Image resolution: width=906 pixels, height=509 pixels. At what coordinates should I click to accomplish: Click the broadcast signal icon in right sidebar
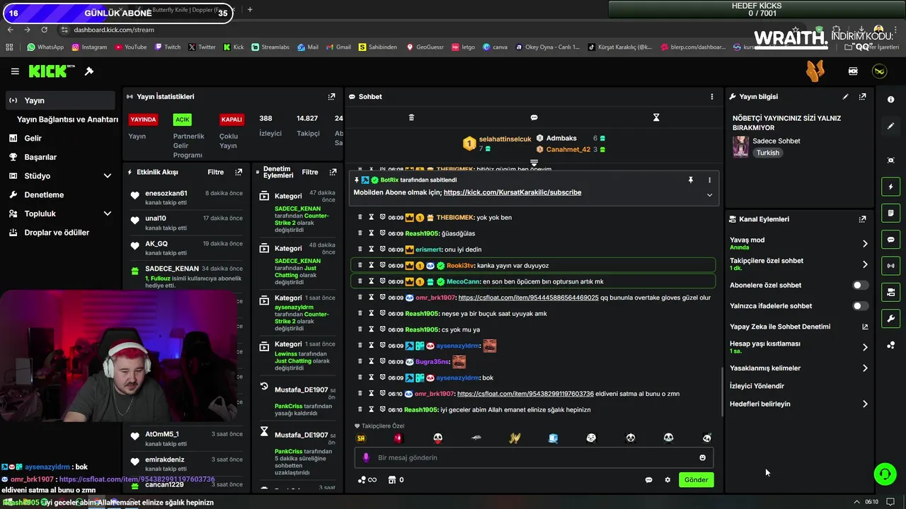pyautogui.click(x=890, y=266)
